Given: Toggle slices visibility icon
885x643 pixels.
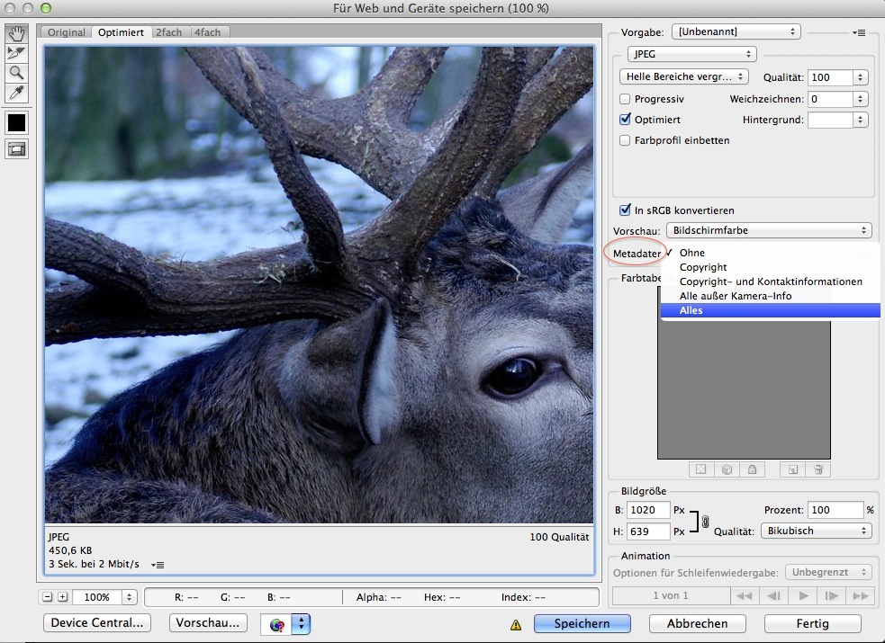Looking at the screenshot, I should 16,149.
